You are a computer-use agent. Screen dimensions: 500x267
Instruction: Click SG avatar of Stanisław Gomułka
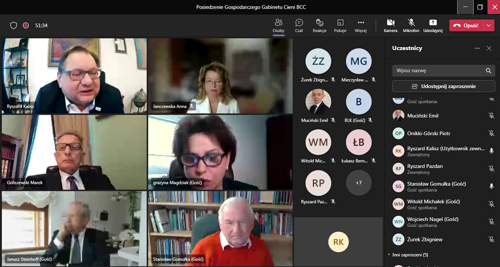pyautogui.click(x=398, y=186)
